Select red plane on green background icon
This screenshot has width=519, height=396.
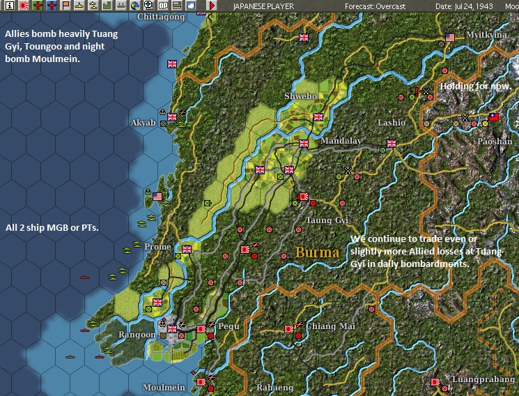click(38, 6)
